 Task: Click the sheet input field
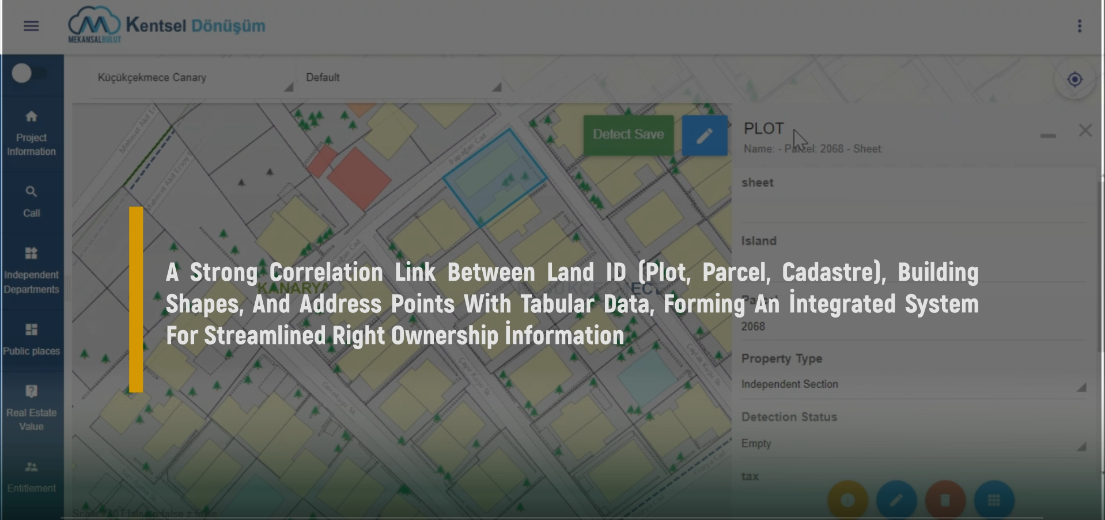click(x=913, y=208)
